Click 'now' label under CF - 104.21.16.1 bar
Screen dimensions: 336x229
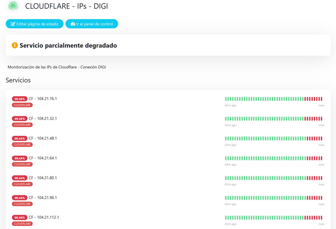tap(321, 105)
